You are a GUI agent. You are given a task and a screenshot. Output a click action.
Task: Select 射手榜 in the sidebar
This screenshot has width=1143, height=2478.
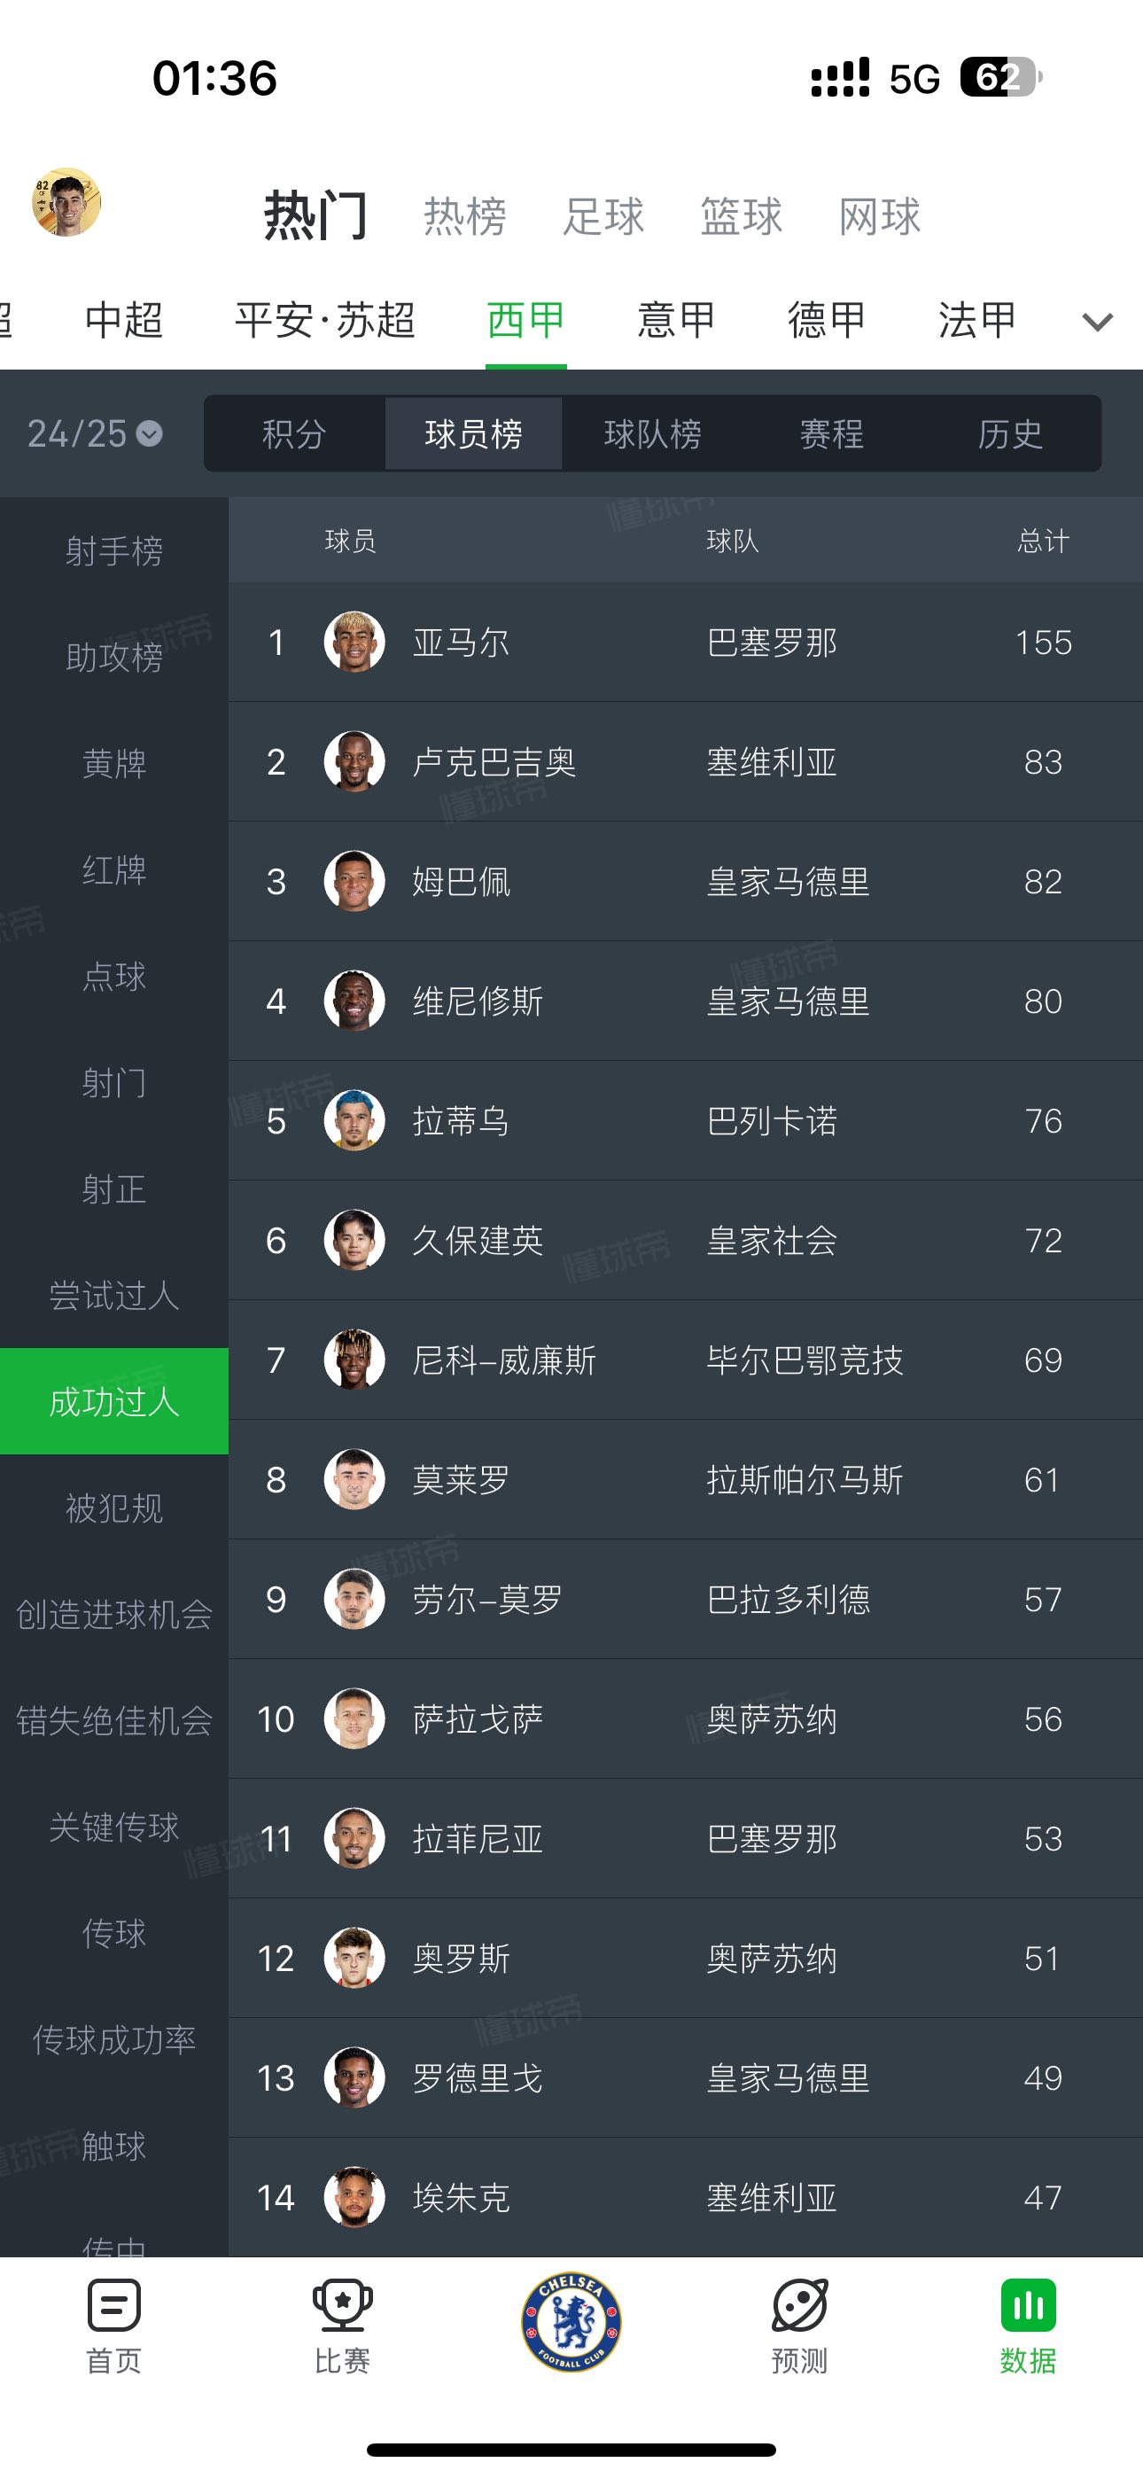pyautogui.click(x=113, y=551)
